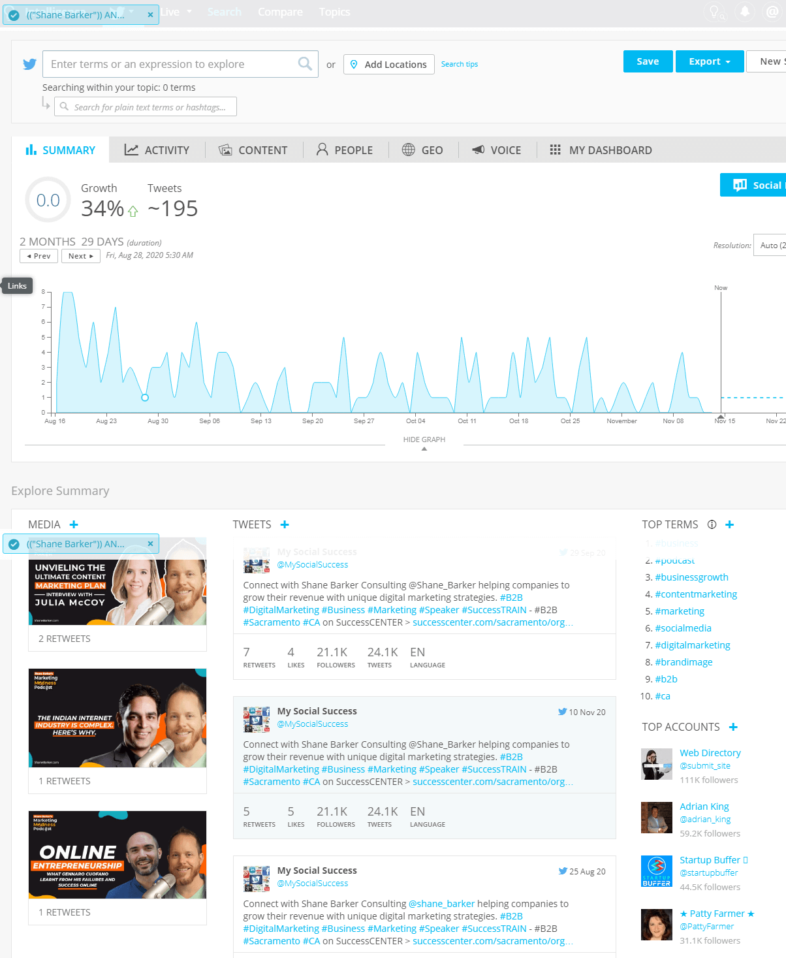786x958 pixels.
Task: Click Web Directory account avatar
Action: tap(657, 764)
